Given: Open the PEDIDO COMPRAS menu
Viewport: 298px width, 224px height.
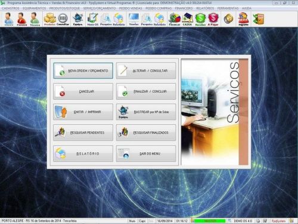Looking at the screenshot, I should 159,8.
